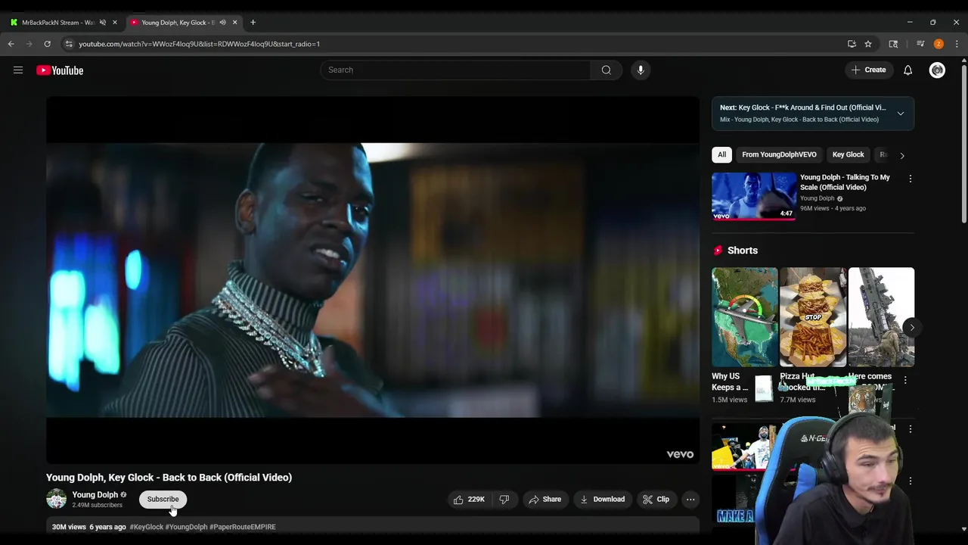The height and width of the screenshot is (545, 968).
Task: Open the Here comes short thumbnail
Action: 881,317
